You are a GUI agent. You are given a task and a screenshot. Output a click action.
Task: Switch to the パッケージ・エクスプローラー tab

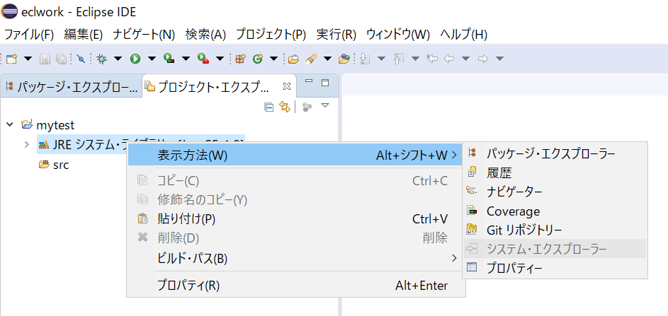(72, 87)
